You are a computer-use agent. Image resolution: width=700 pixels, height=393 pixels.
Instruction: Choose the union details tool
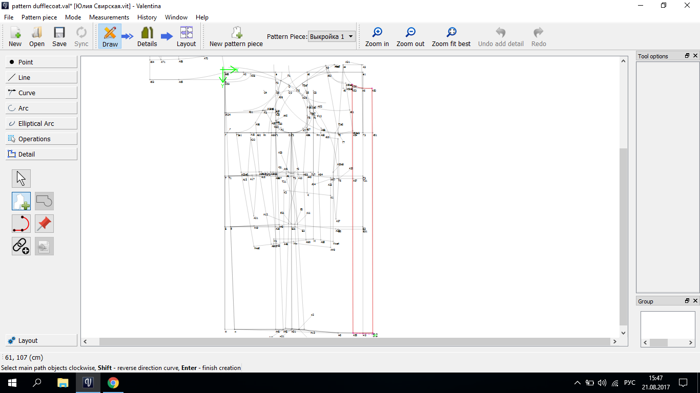(x=44, y=201)
